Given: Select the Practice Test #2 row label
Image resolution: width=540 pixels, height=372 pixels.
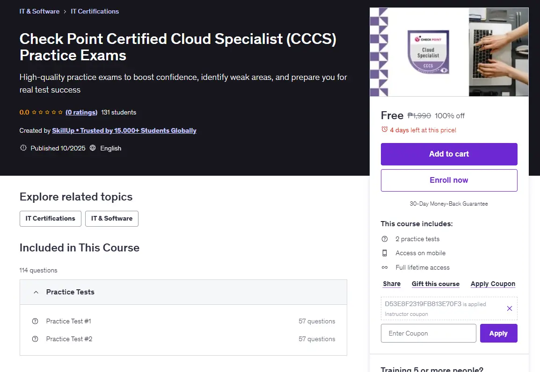Looking at the screenshot, I should click(69, 339).
